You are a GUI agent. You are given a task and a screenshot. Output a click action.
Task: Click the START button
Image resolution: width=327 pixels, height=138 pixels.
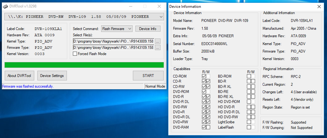coord(148,76)
